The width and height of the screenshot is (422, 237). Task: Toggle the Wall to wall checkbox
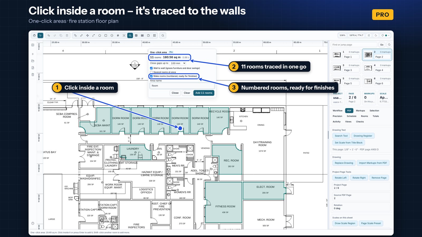(x=151, y=68)
